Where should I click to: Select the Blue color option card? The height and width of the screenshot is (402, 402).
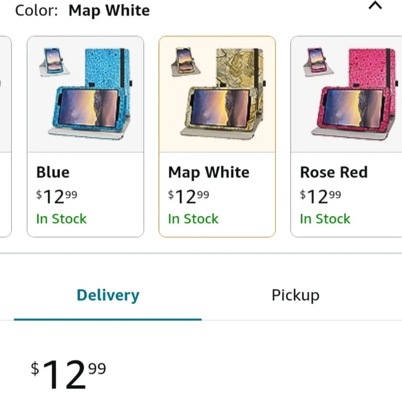85,136
